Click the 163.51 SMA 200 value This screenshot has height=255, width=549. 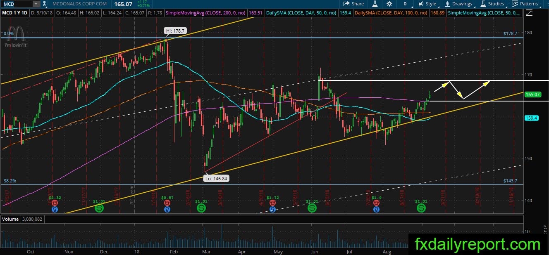point(256,13)
